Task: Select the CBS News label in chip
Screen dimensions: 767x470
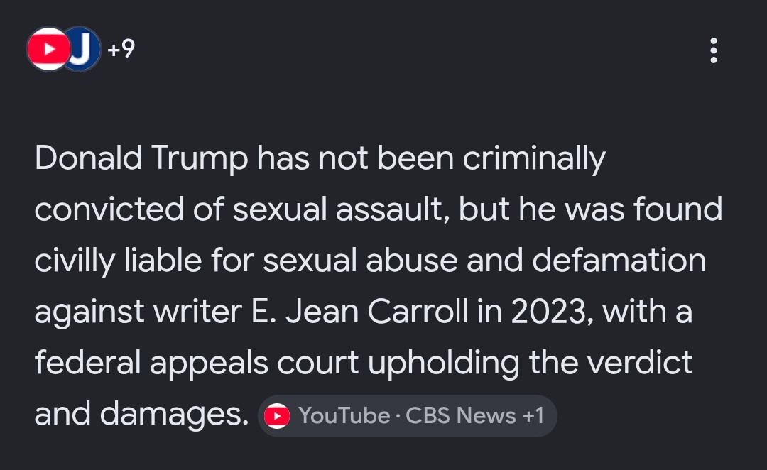Action: click(x=461, y=416)
